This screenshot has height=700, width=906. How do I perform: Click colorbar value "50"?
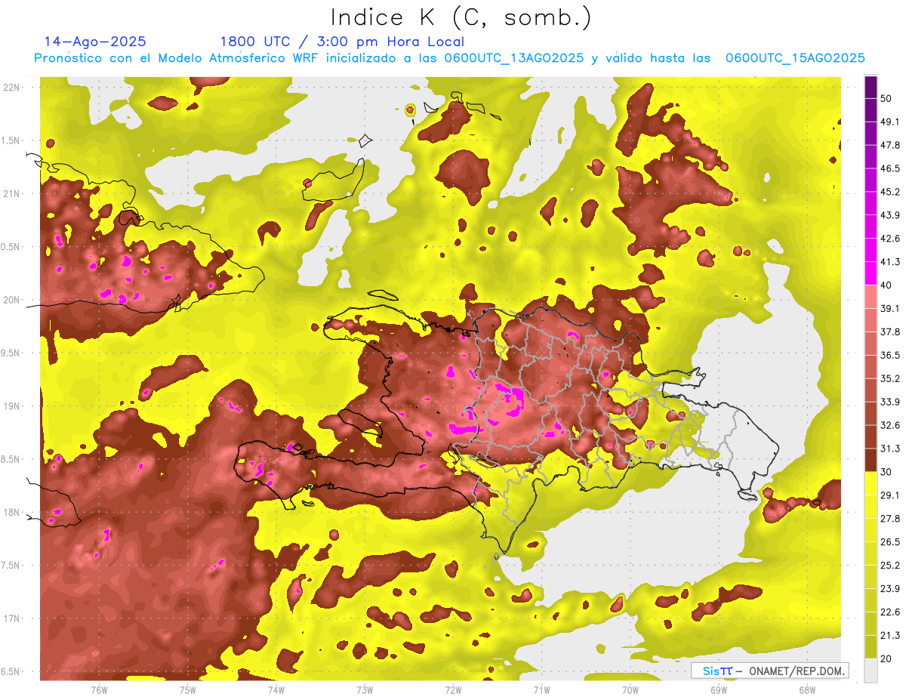point(886,99)
